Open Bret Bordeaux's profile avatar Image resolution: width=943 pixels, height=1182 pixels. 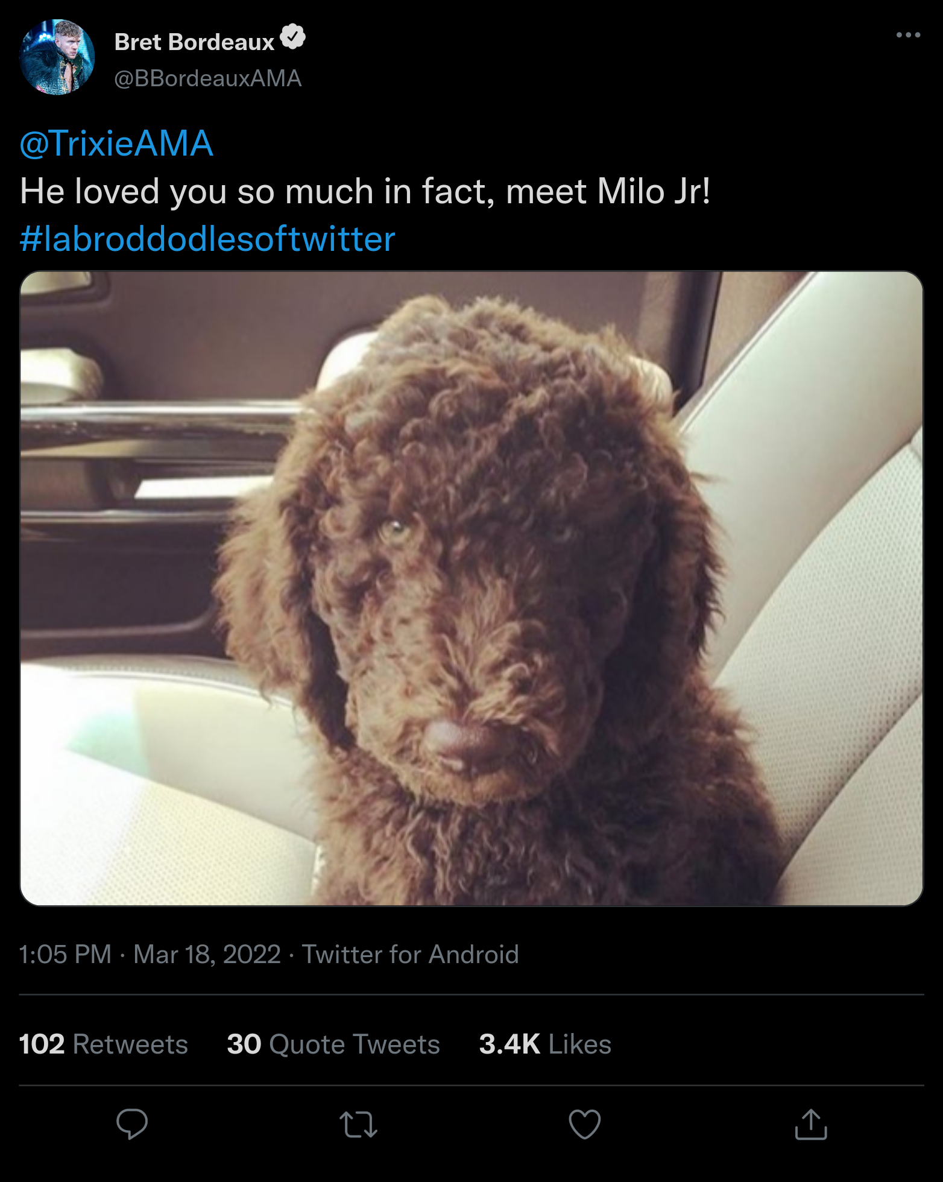tap(57, 57)
